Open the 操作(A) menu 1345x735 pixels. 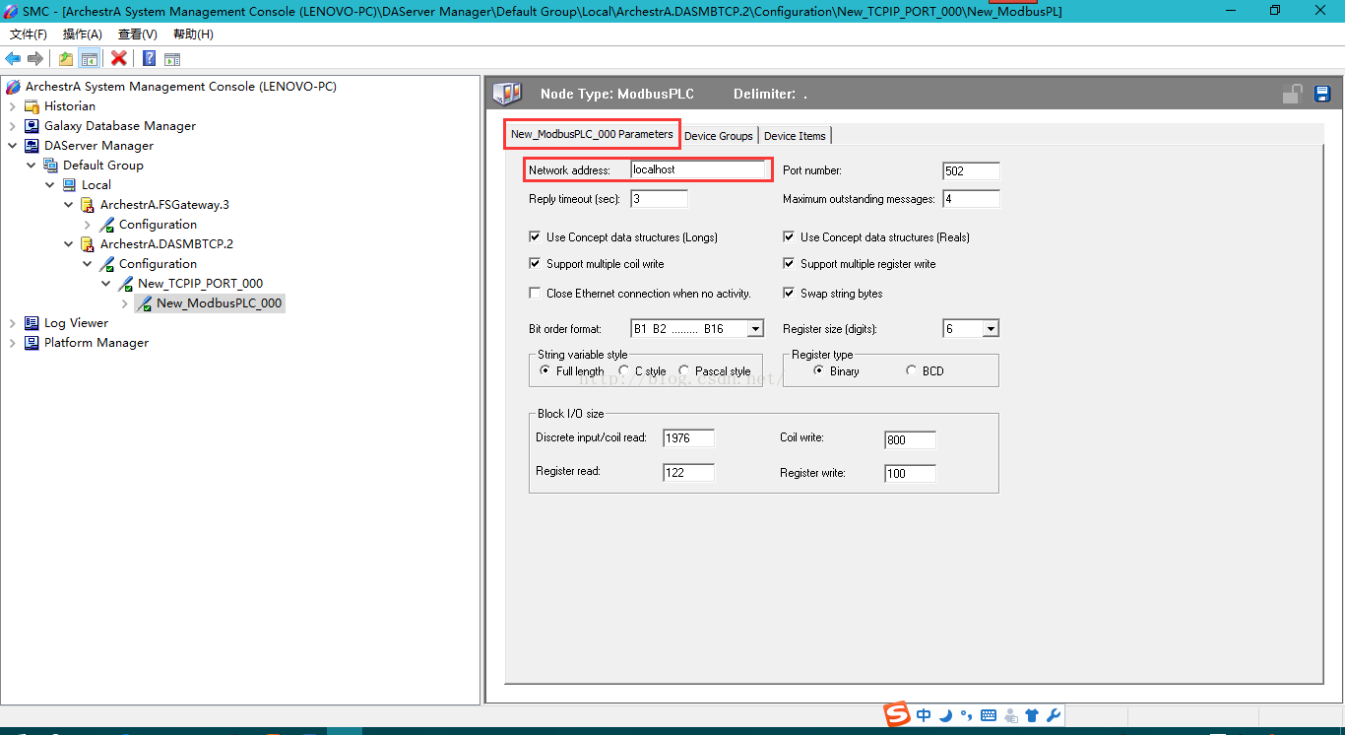pos(83,34)
